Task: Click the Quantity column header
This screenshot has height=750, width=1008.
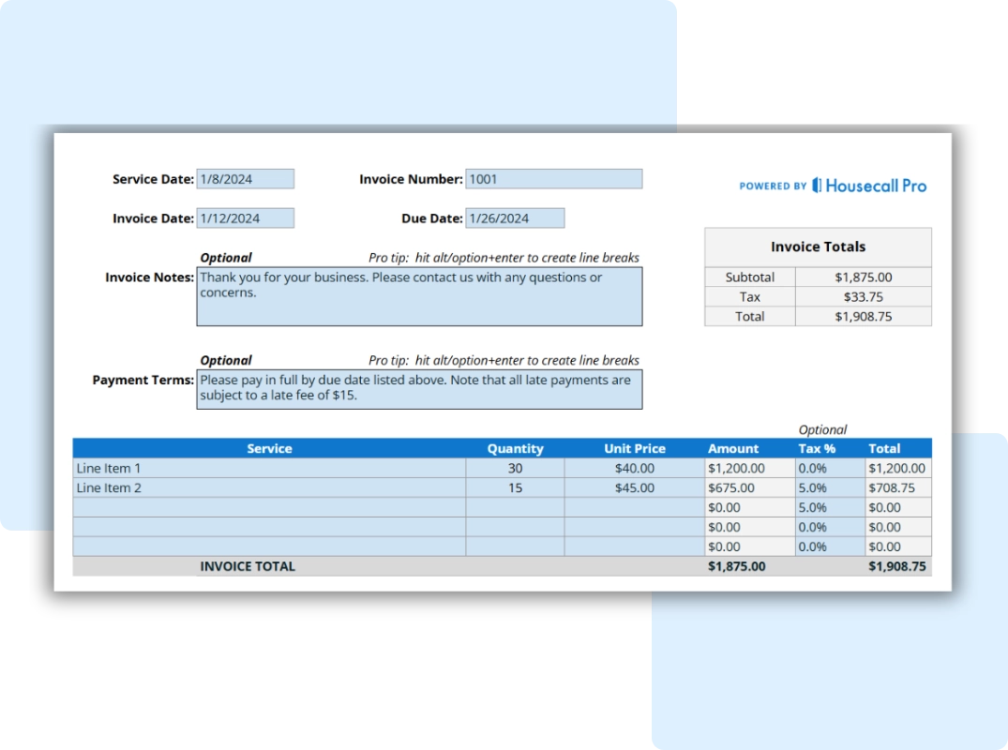Action: [x=515, y=448]
